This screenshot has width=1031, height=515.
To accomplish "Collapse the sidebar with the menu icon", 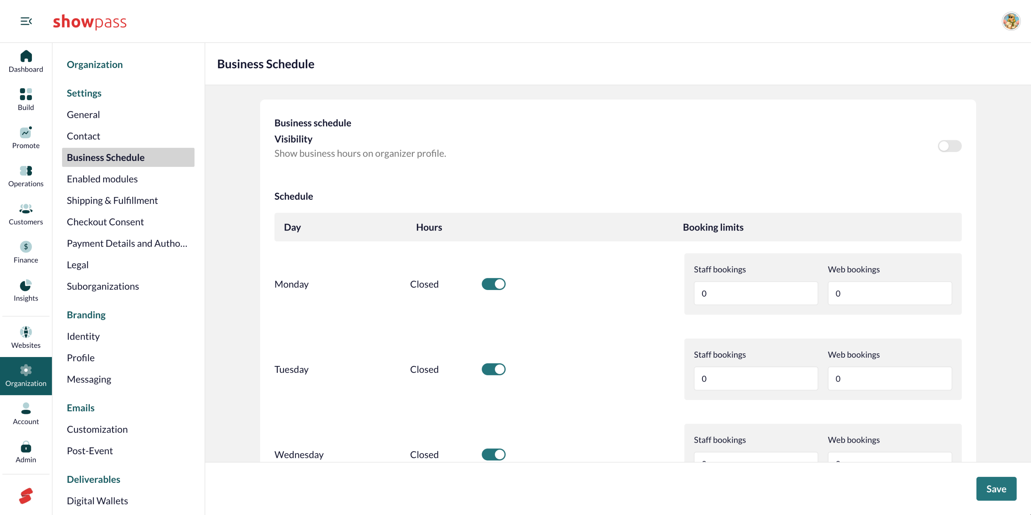I will [x=26, y=21].
